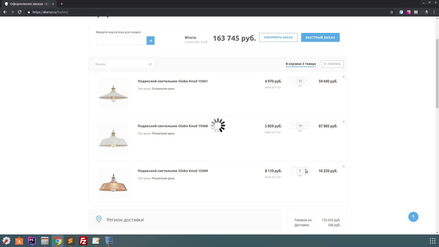Screen dimensions: 439x247
Task: Click the quantity field showing 2
Action: (300, 170)
